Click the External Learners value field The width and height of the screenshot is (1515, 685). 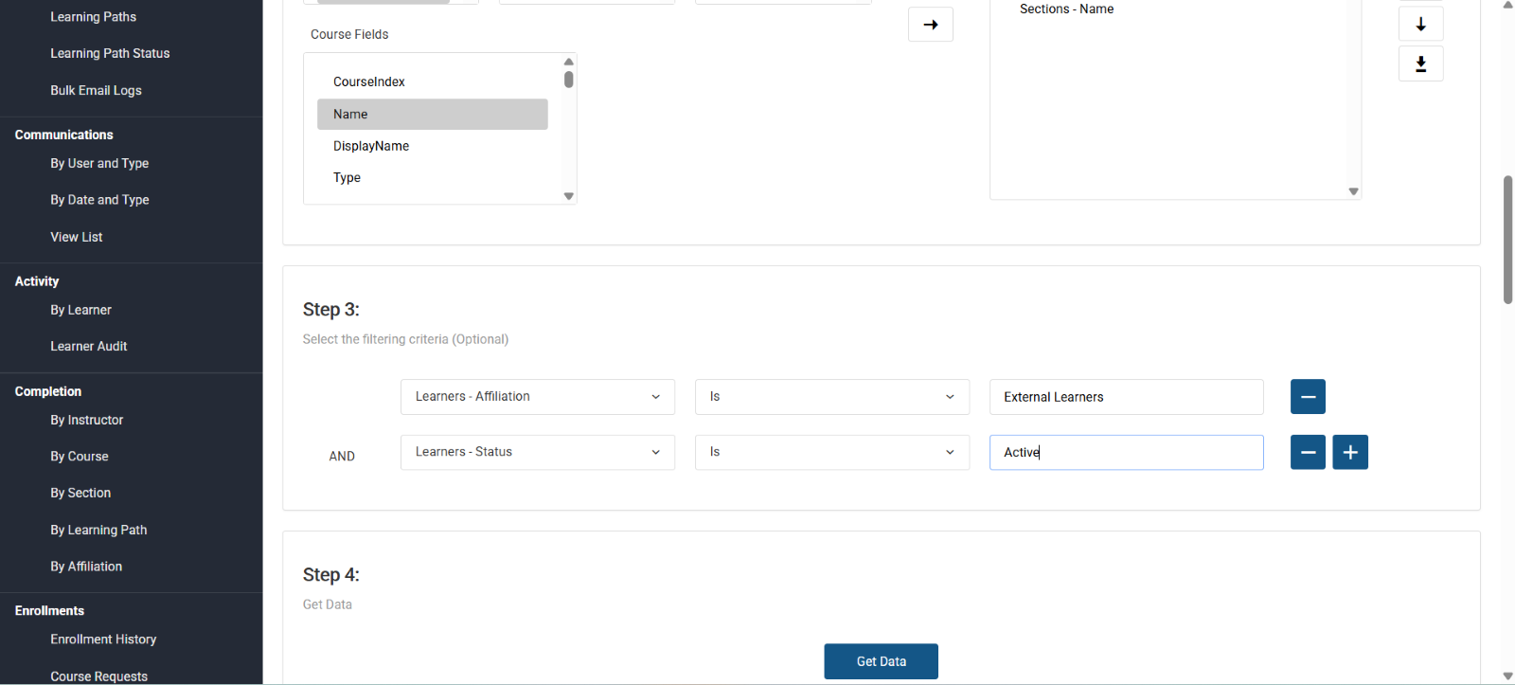click(x=1126, y=397)
